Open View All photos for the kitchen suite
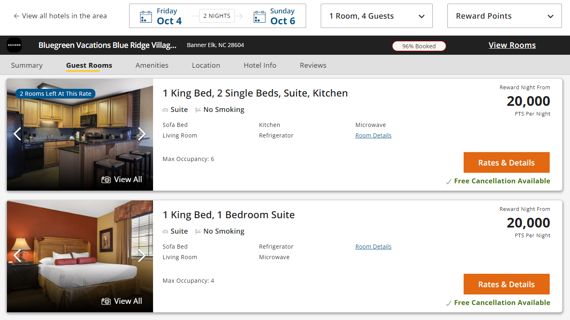The height and width of the screenshot is (320, 570). tap(122, 179)
